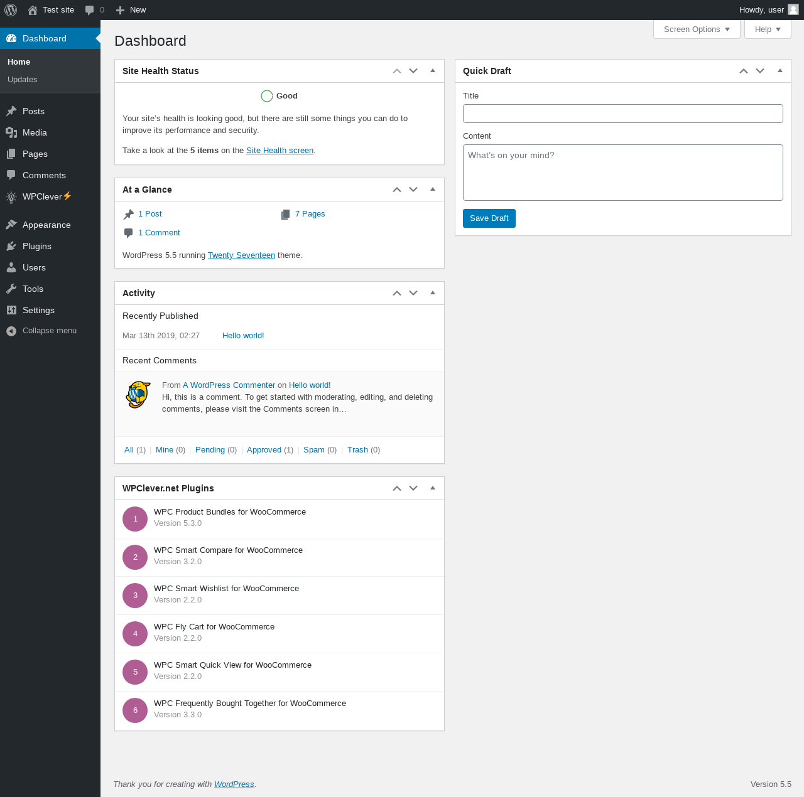804x797 pixels.
Task: Open Howdy, user account menu
Action: pyautogui.click(x=769, y=10)
